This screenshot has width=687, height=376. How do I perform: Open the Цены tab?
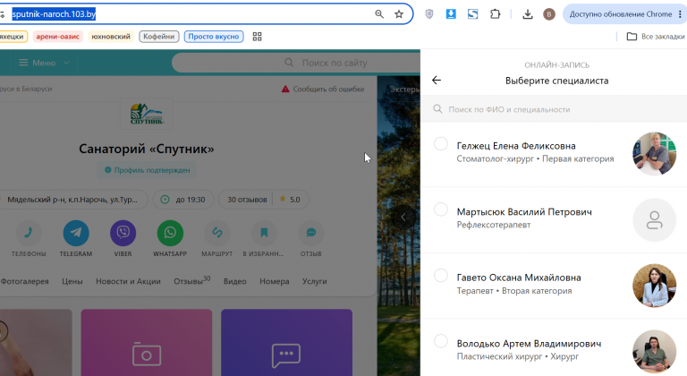tap(72, 281)
